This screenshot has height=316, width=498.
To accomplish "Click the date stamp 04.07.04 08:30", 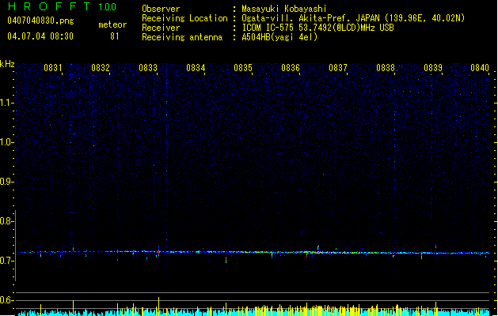I will click(40, 36).
